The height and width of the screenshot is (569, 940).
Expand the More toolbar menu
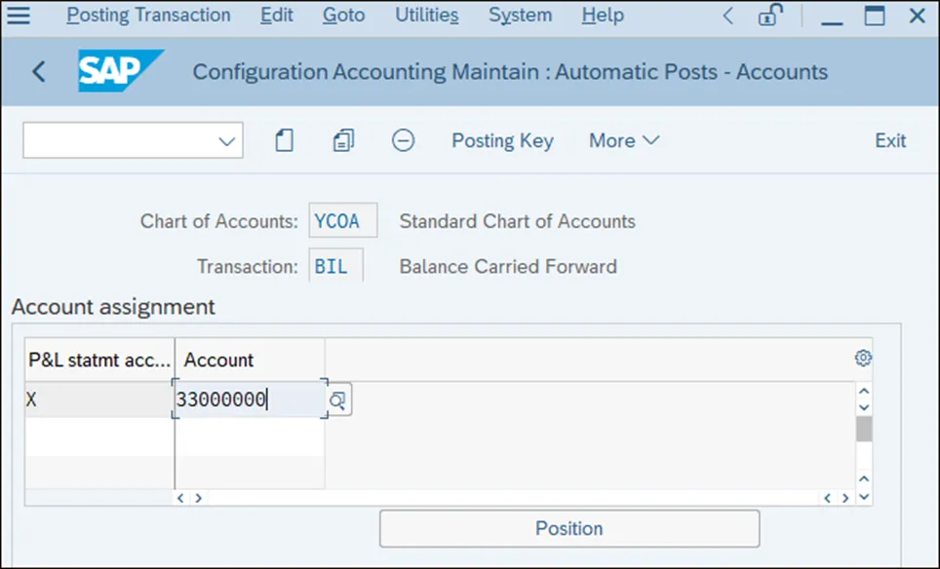(x=624, y=140)
